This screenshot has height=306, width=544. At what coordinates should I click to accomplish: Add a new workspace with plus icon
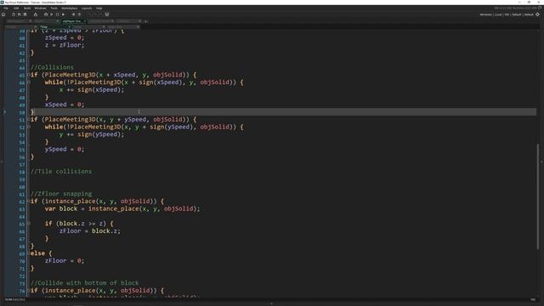point(146,21)
